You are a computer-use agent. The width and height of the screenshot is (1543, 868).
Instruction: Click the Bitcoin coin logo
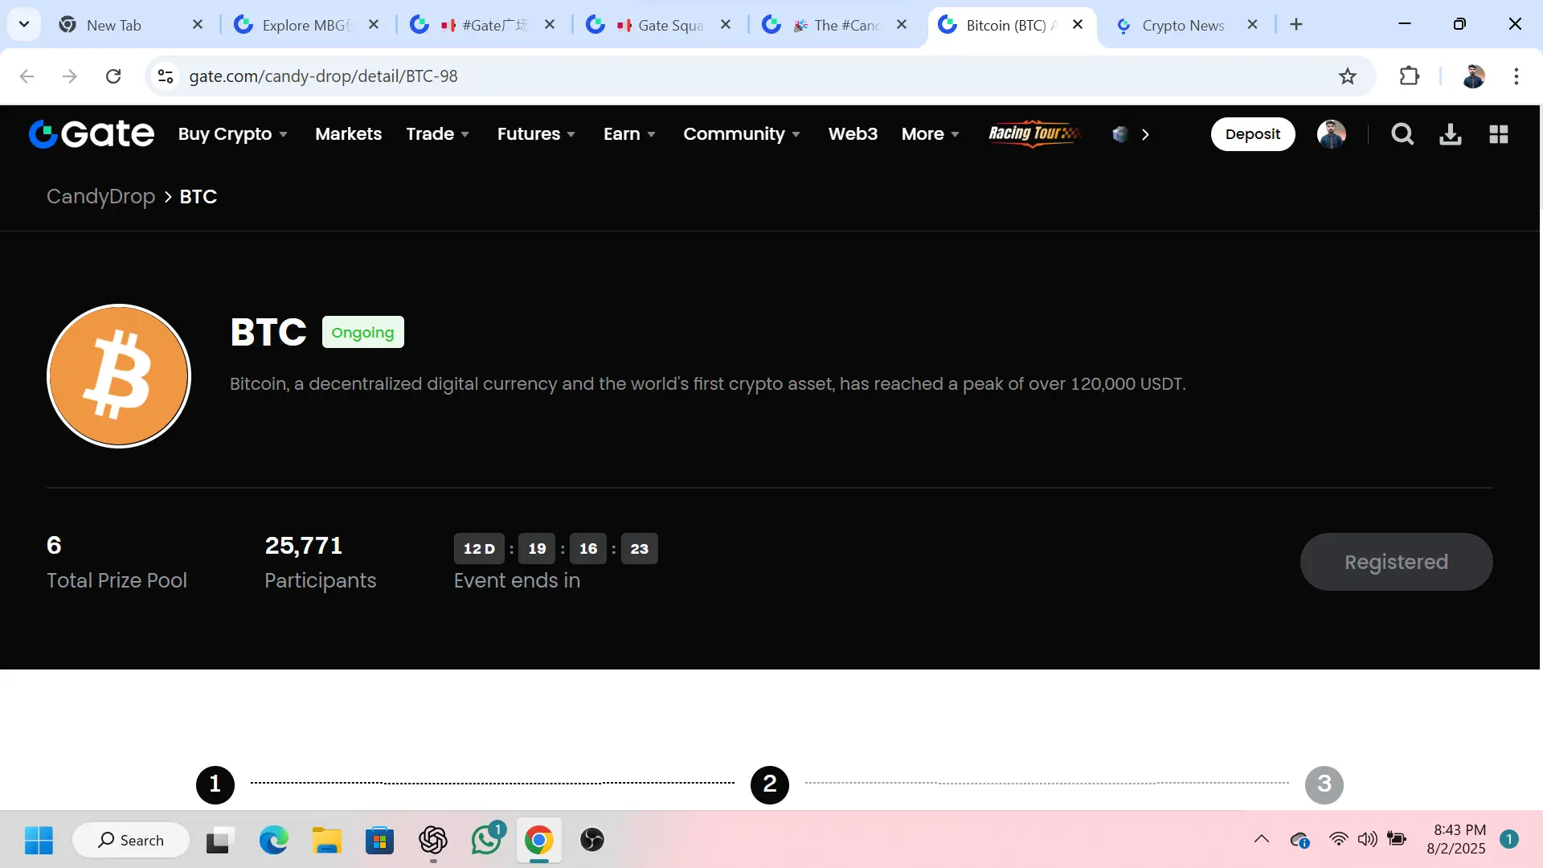119,375
